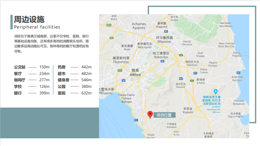260x146 pixels.
Task: Click the blue airport icon on map
Action: point(216,91)
